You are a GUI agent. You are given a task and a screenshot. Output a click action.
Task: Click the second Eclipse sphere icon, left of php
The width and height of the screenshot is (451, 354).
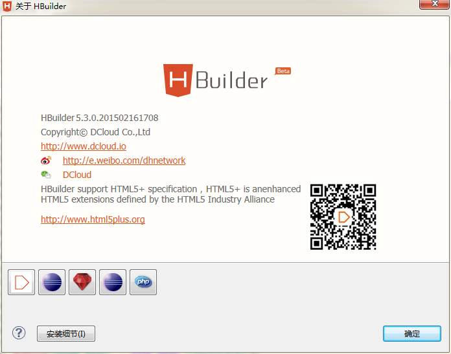(x=113, y=282)
